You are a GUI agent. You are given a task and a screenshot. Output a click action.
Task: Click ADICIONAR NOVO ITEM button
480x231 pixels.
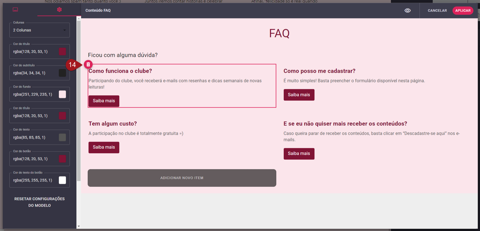pos(182,178)
